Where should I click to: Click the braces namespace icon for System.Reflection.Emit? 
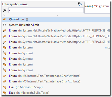[x=5, y=25]
